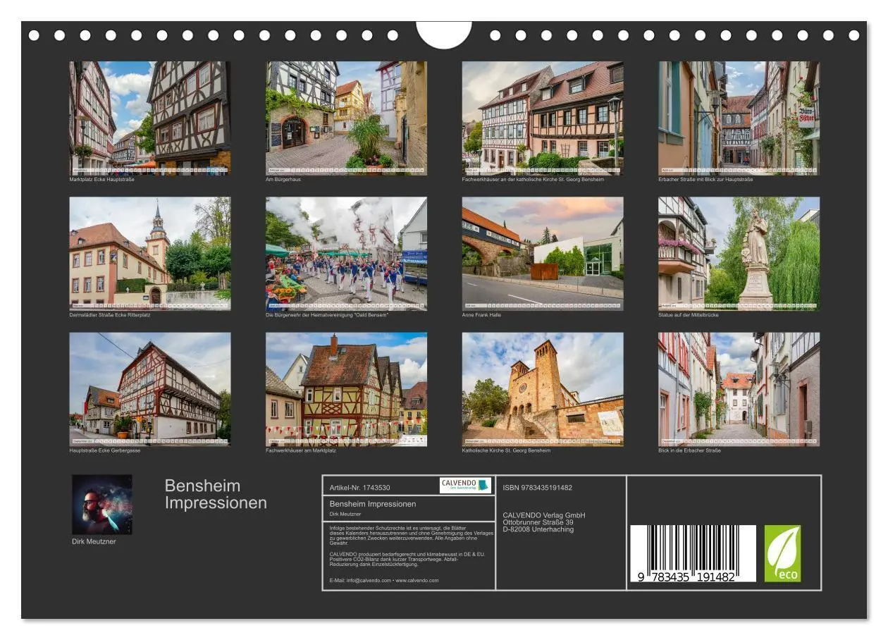
Task: Click the half-round hanging hole at top
Action: coord(444,34)
